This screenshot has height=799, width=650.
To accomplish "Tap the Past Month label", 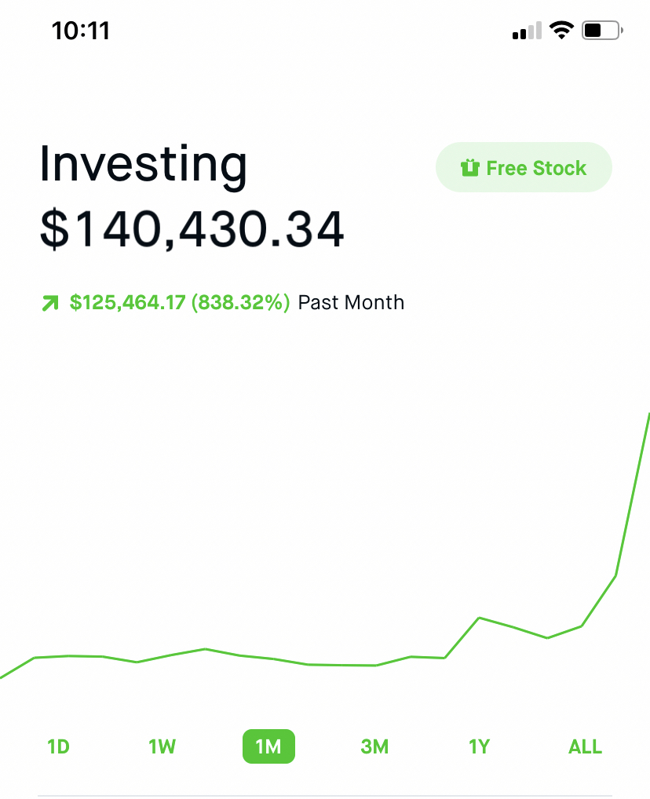I will [x=351, y=302].
